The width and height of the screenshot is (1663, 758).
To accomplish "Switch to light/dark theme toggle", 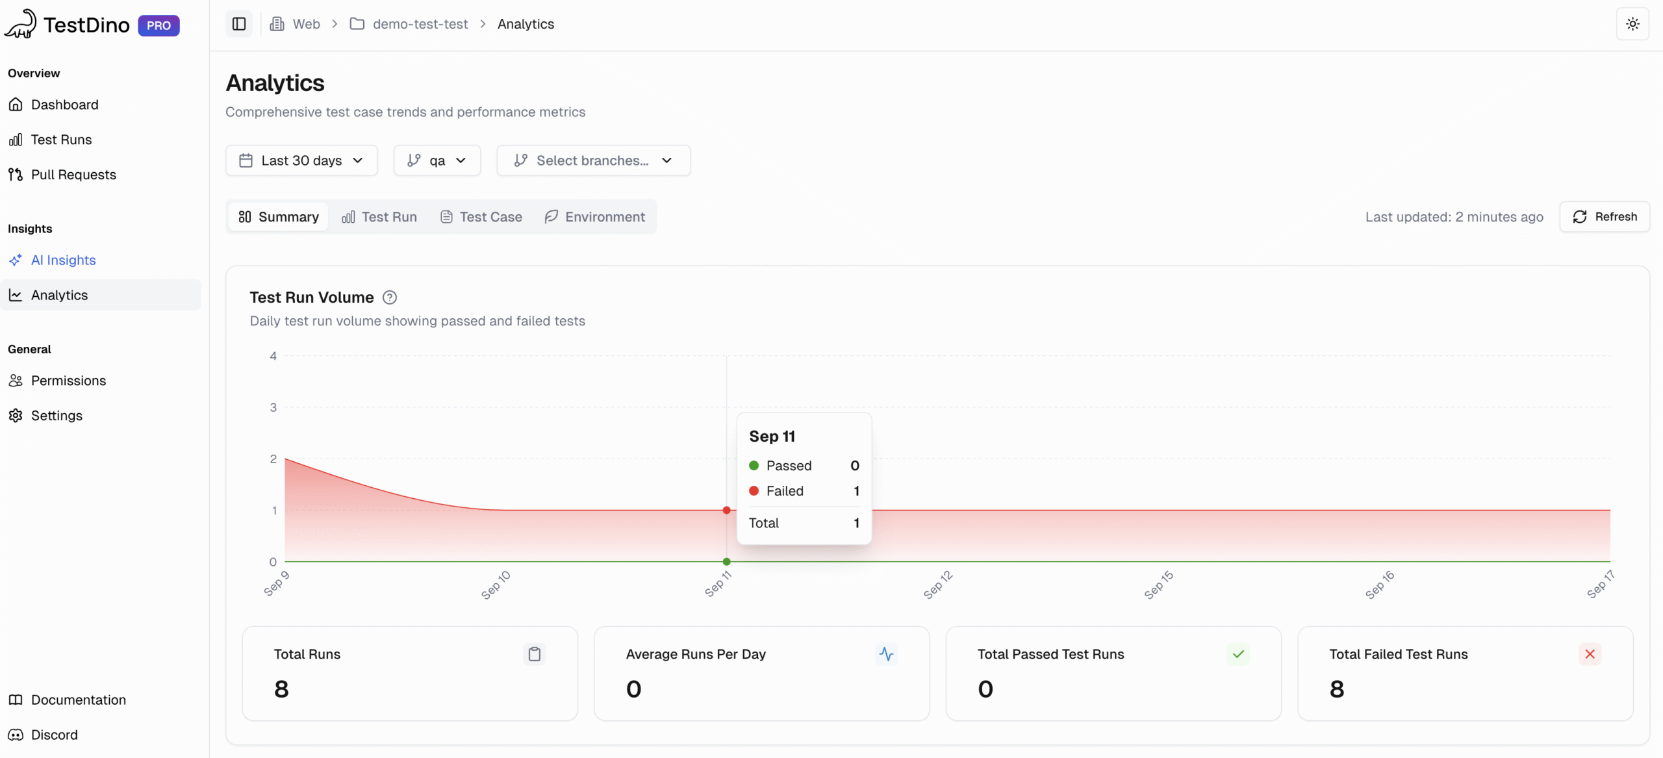I will coord(1632,23).
